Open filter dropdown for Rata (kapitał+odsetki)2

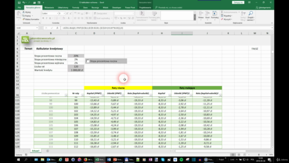pyautogui.click(x=220, y=95)
